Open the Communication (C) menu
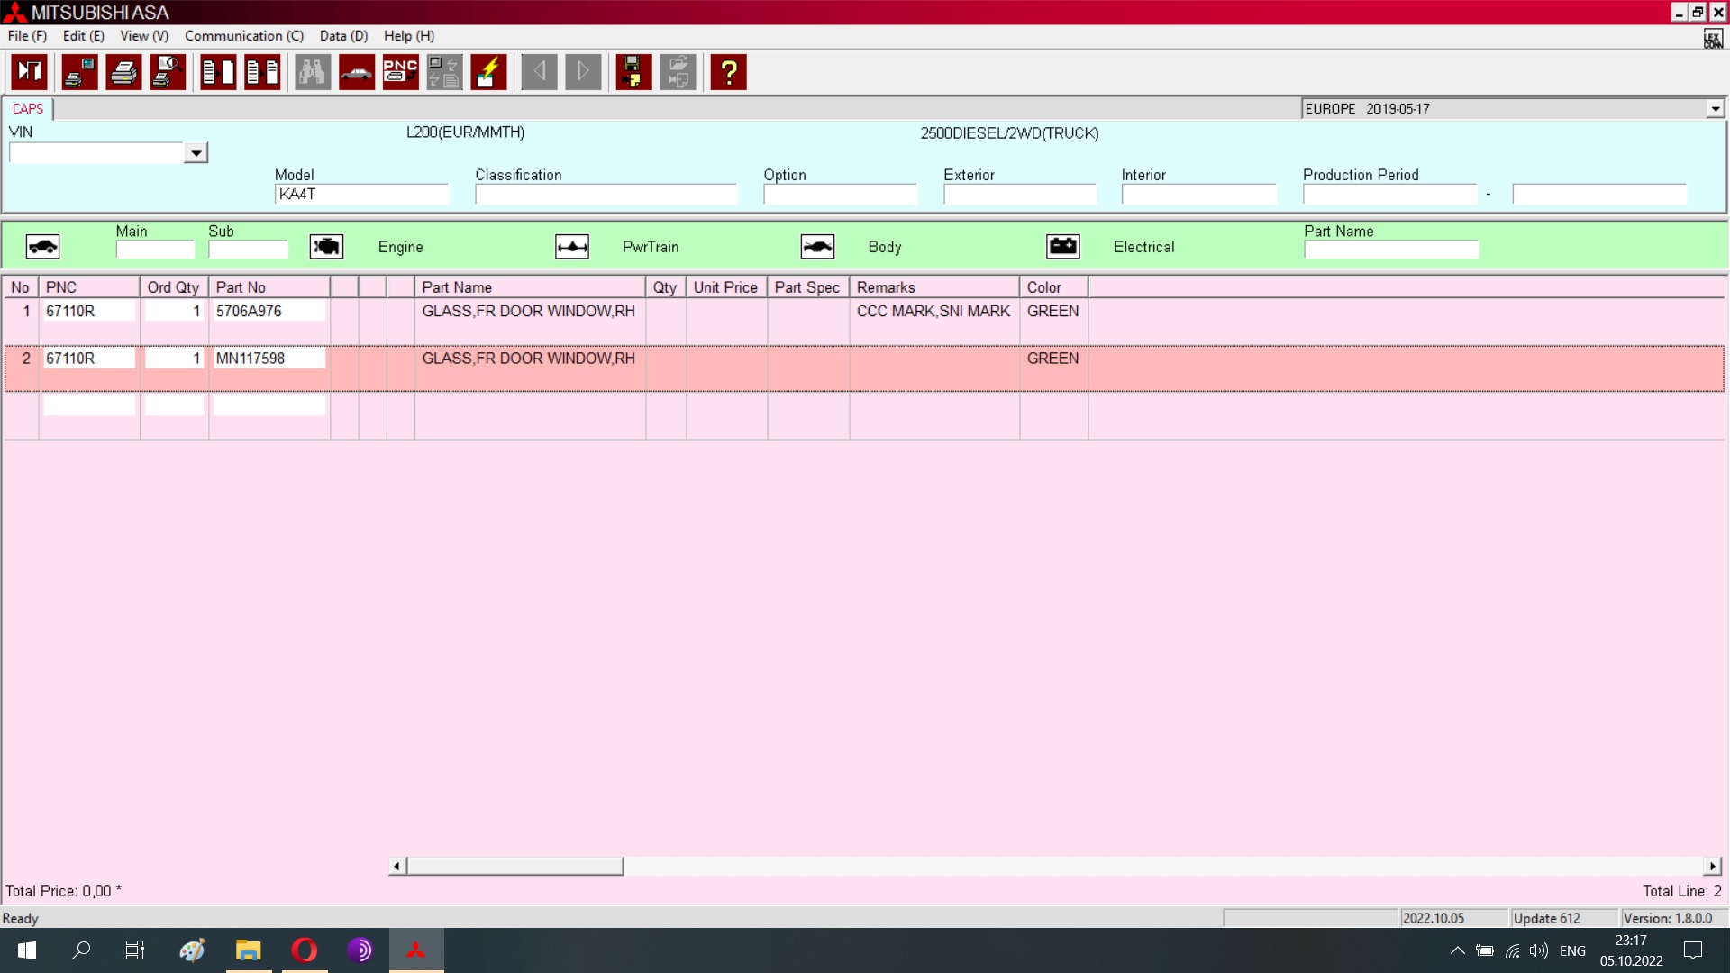1730x973 pixels. click(x=243, y=36)
